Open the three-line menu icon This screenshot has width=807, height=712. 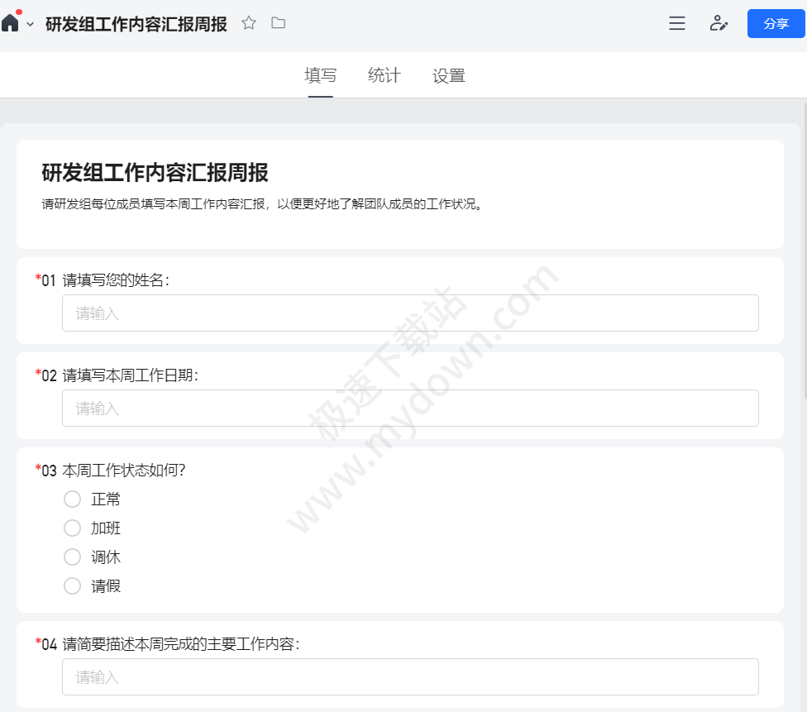[x=676, y=24]
